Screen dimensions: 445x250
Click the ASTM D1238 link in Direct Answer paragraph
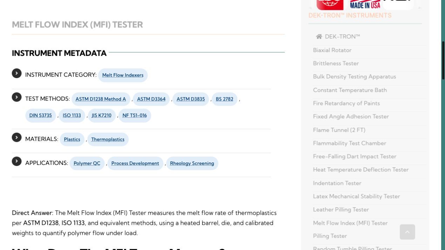pos(41,223)
